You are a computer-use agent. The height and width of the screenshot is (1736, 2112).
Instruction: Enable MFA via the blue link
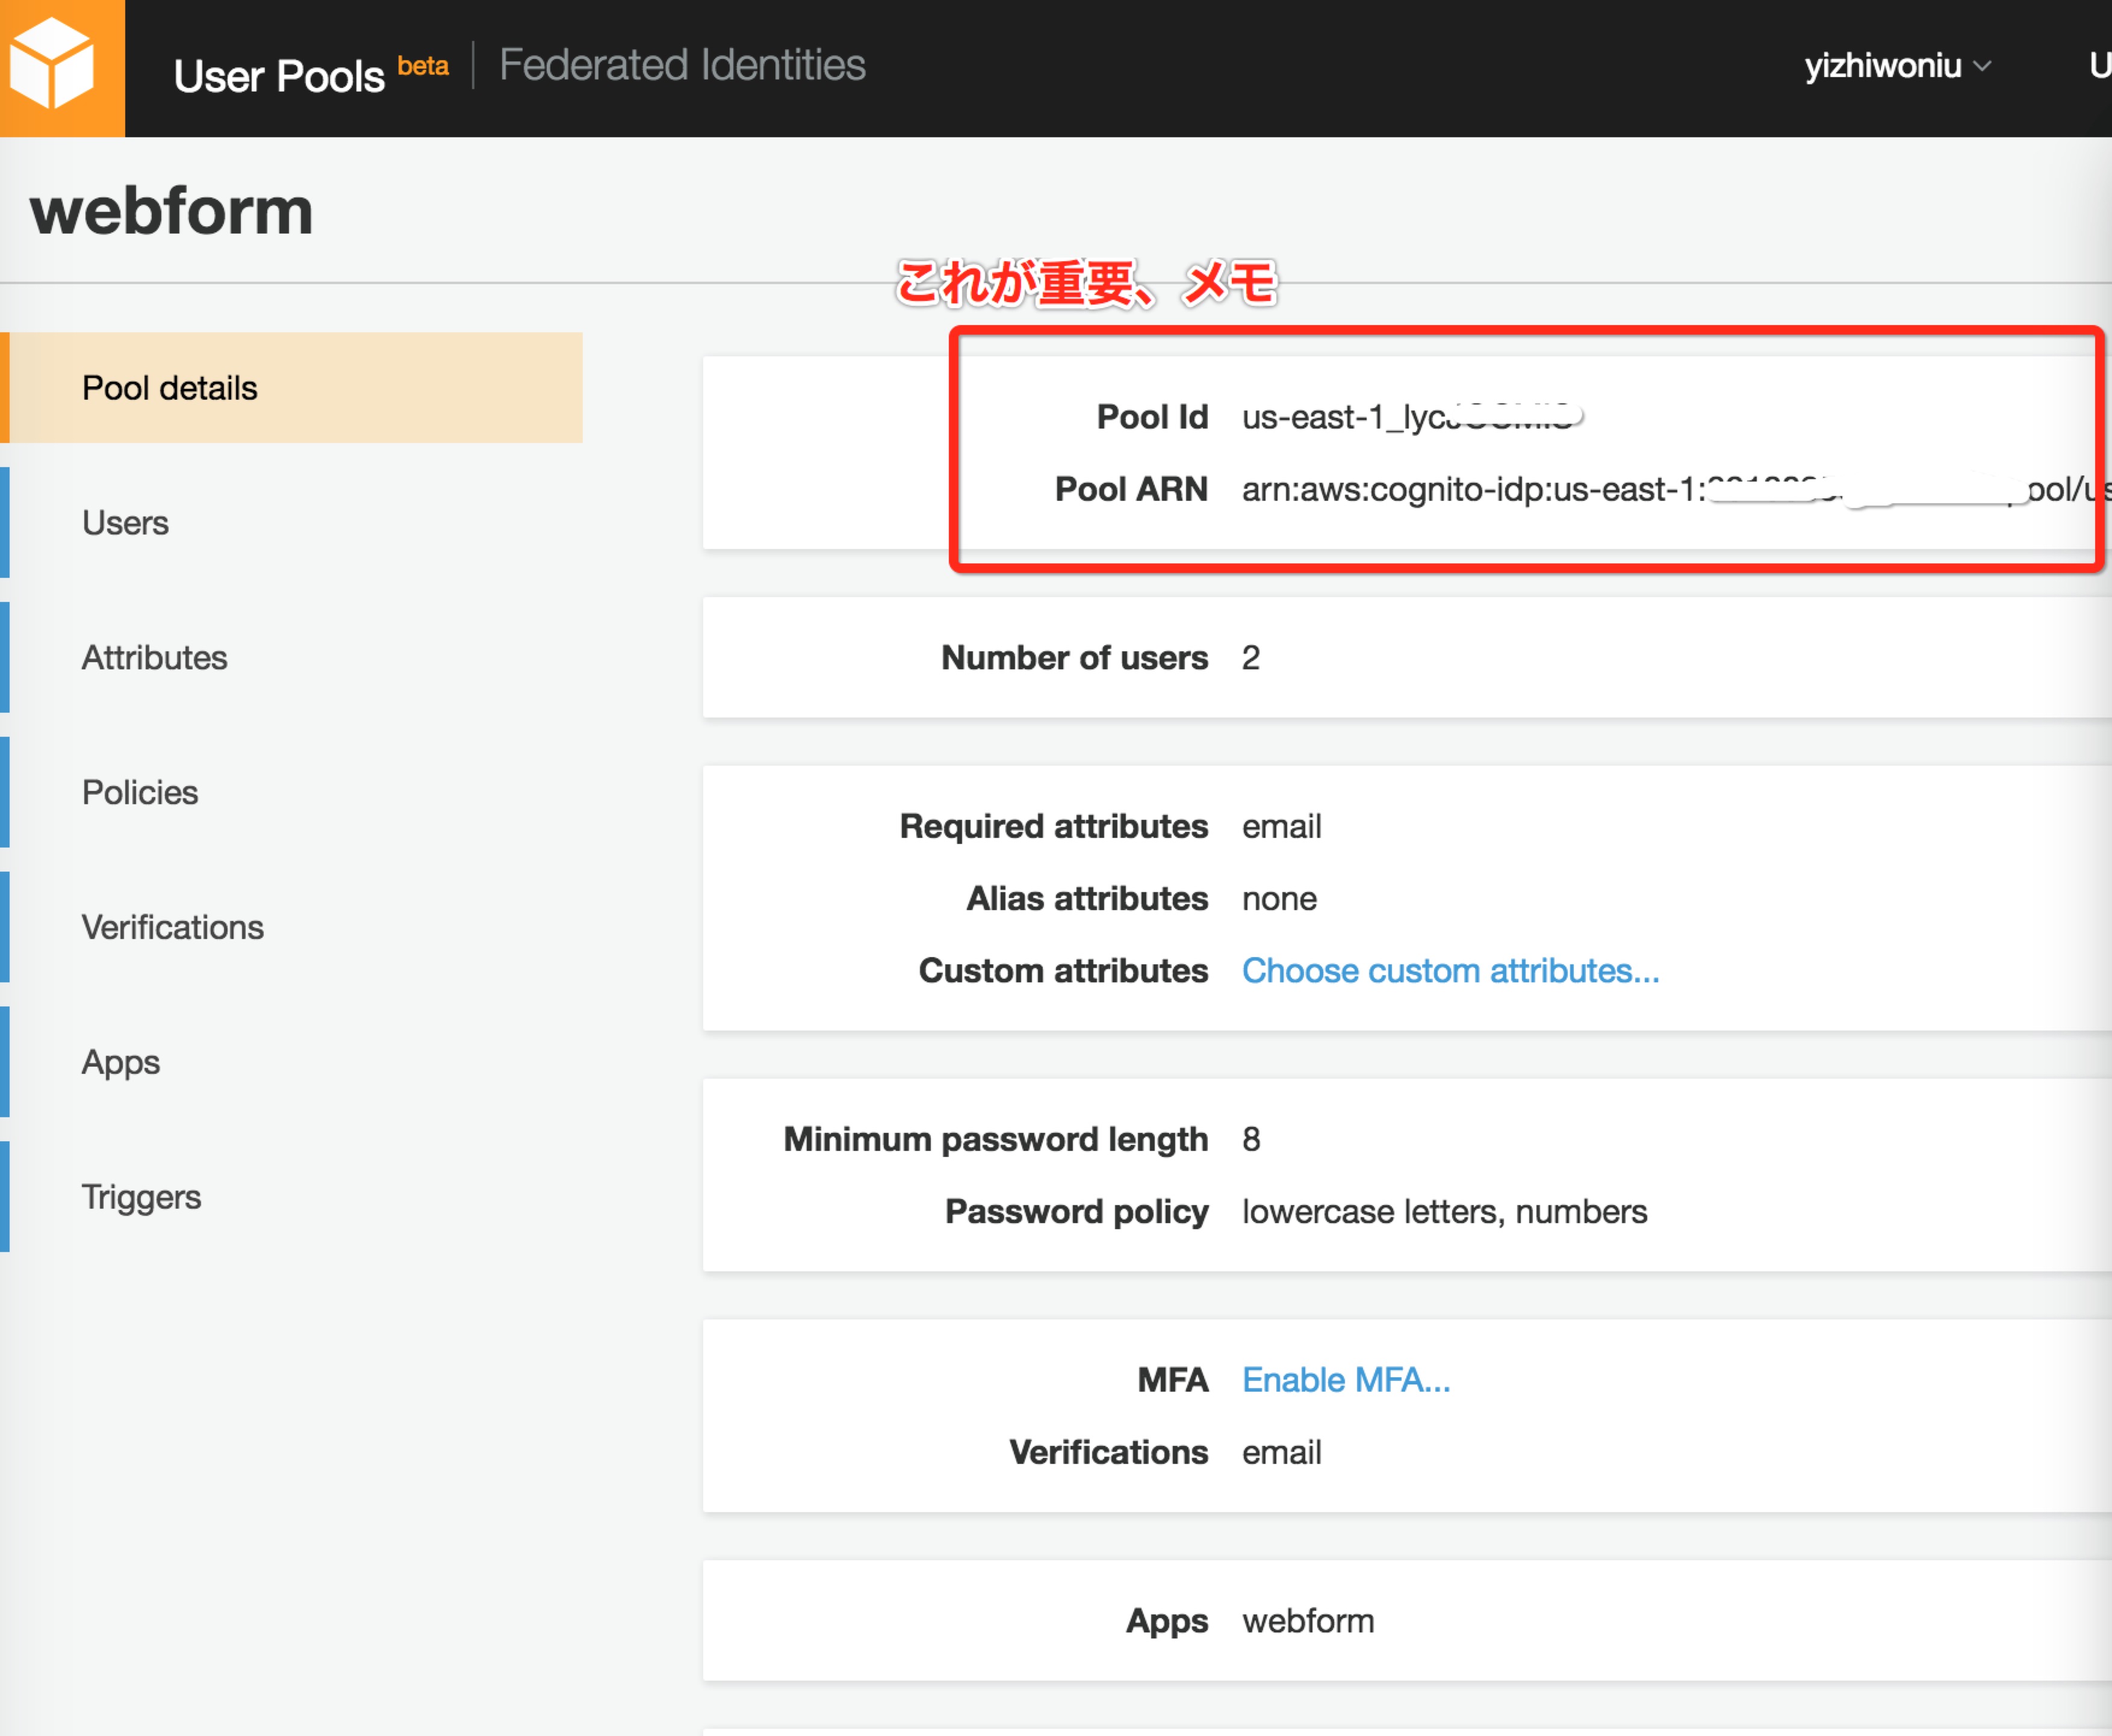point(1345,1379)
